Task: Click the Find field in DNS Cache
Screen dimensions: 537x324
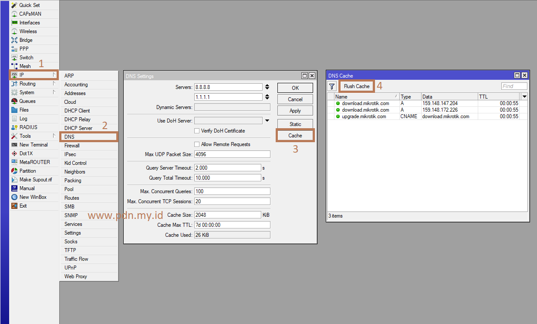Action: point(514,86)
